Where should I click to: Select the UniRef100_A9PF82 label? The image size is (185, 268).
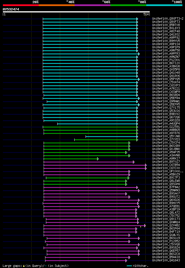[166, 38]
